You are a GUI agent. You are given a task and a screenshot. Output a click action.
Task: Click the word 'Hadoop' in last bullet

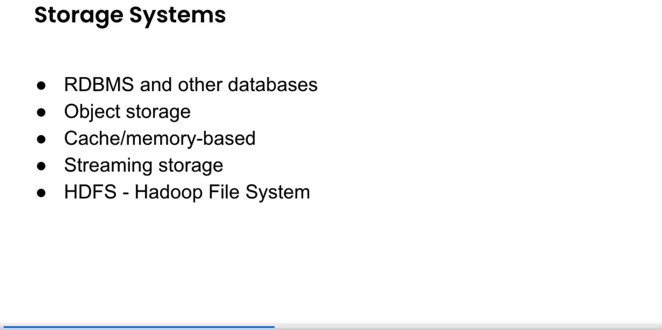coord(168,192)
